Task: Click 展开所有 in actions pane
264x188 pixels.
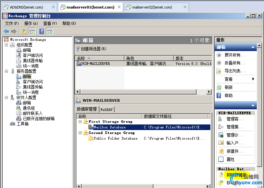Action: [x=235, y=55]
